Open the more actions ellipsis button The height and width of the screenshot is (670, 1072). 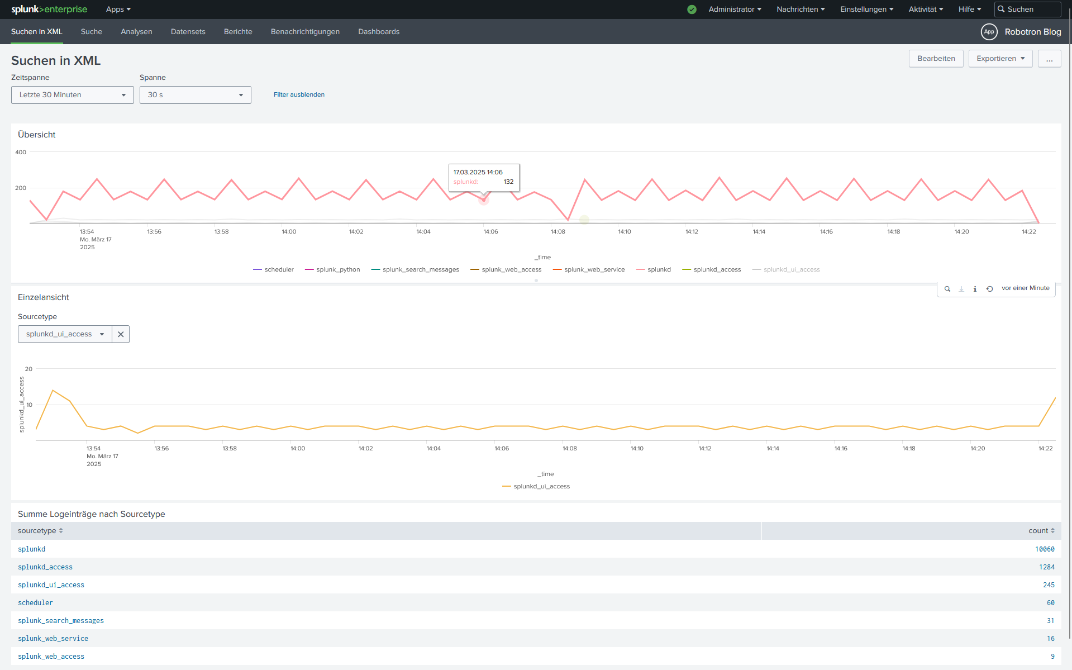pos(1049,59)
